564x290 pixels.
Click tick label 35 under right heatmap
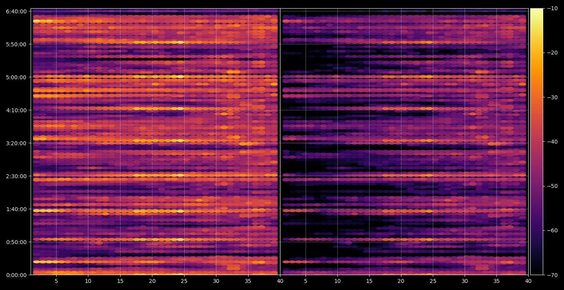496,281
